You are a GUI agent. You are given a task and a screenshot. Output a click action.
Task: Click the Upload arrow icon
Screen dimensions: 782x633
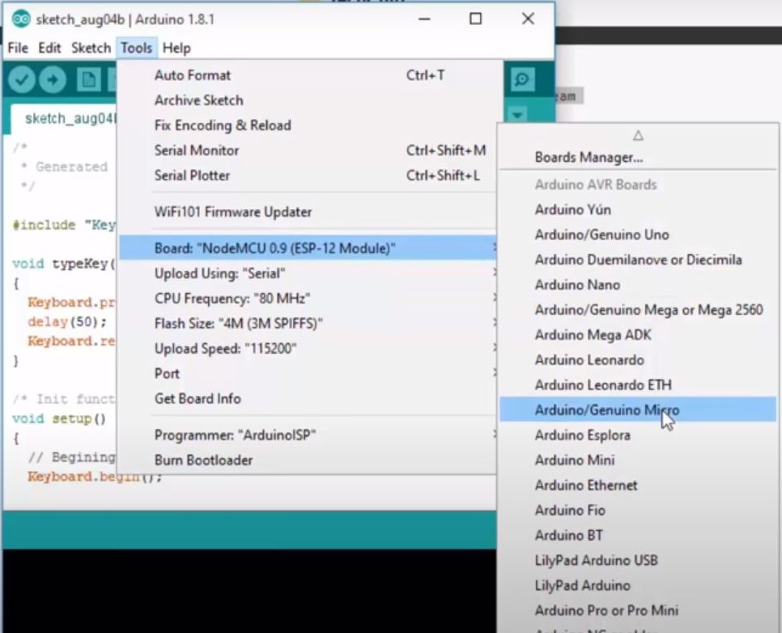click(x=53, y=79)
